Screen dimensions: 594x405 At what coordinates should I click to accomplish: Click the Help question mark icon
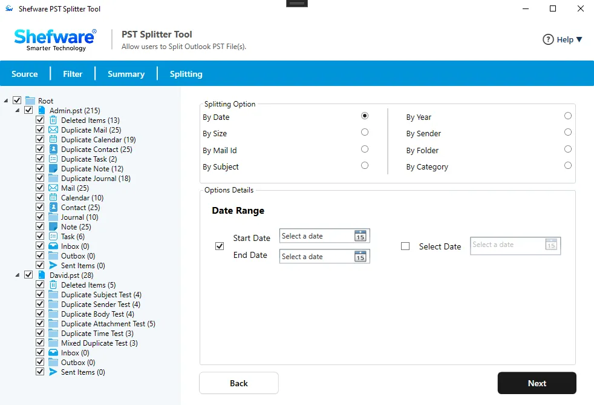(548, 39)
